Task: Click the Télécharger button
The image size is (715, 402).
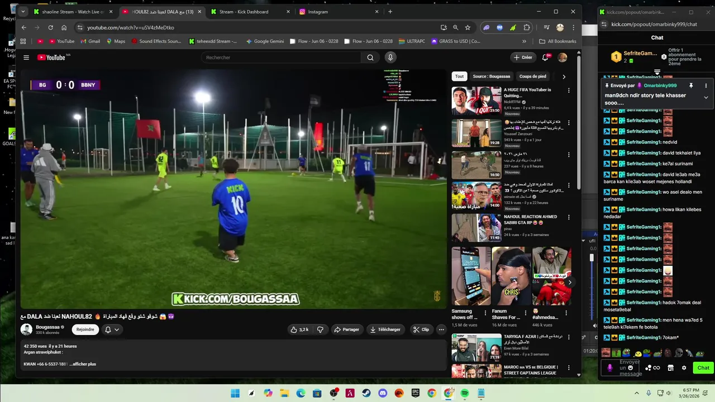Action: 385,329
